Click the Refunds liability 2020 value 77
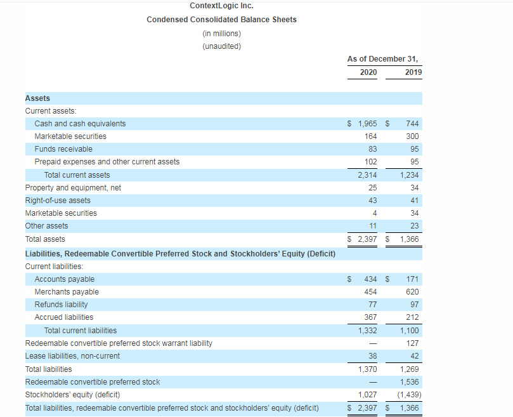This screenshot has width=513, height=417. pos(373,305)
